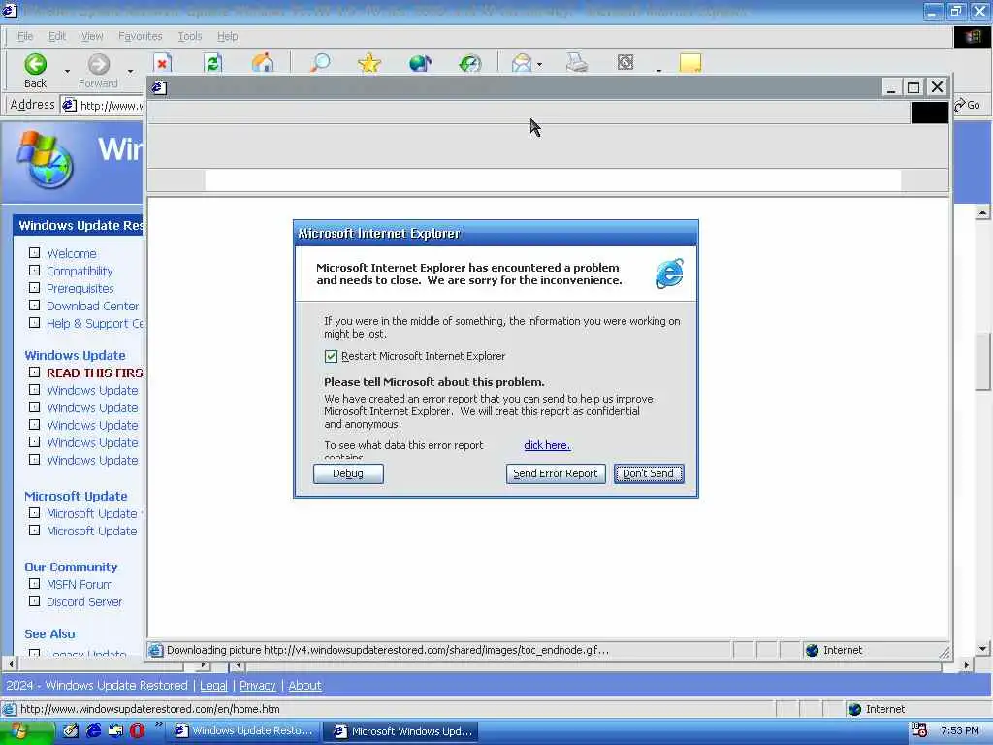Launch Opera from quick launch

[x=137, y=731]
